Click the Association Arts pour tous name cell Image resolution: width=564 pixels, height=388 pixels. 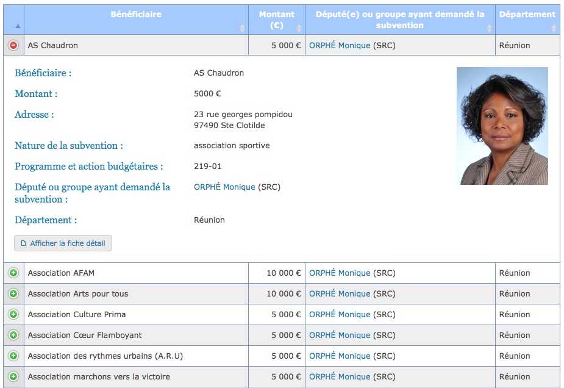136,293
